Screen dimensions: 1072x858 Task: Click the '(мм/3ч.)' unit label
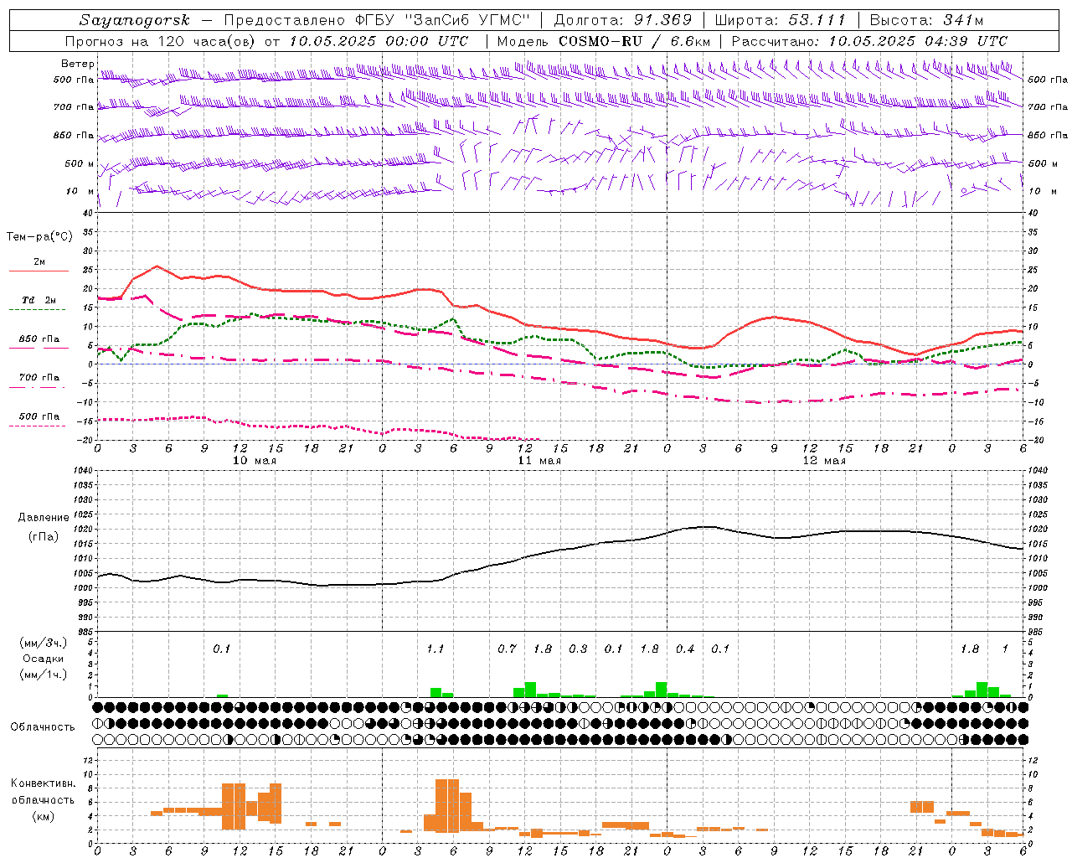coord(44,643)
